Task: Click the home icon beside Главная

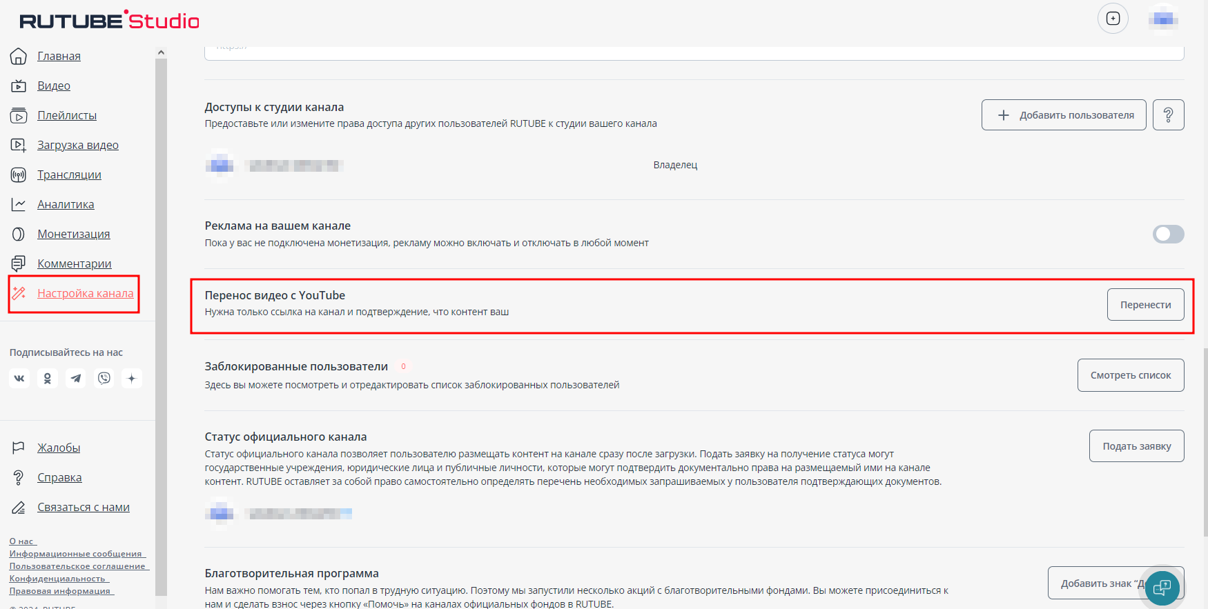Action: (x=19, y=56)
